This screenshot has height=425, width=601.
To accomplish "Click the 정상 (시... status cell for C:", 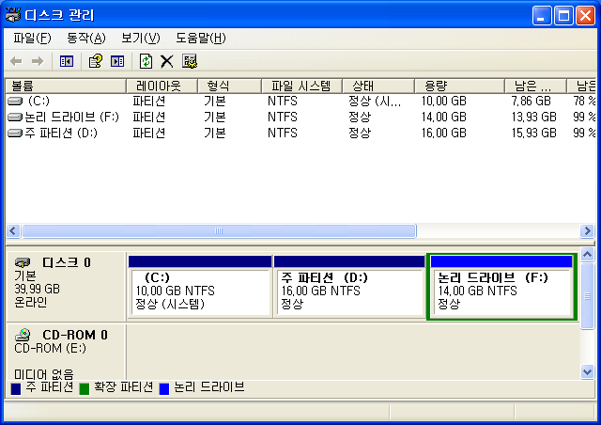I will 375,101.
